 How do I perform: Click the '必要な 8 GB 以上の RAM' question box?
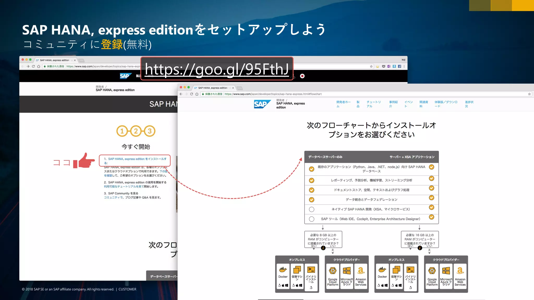pos(323,239)
